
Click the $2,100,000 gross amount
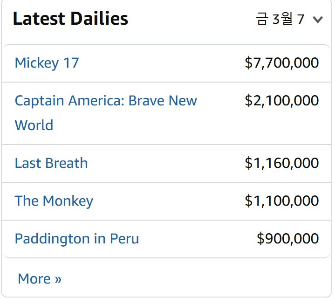point(281,101)
